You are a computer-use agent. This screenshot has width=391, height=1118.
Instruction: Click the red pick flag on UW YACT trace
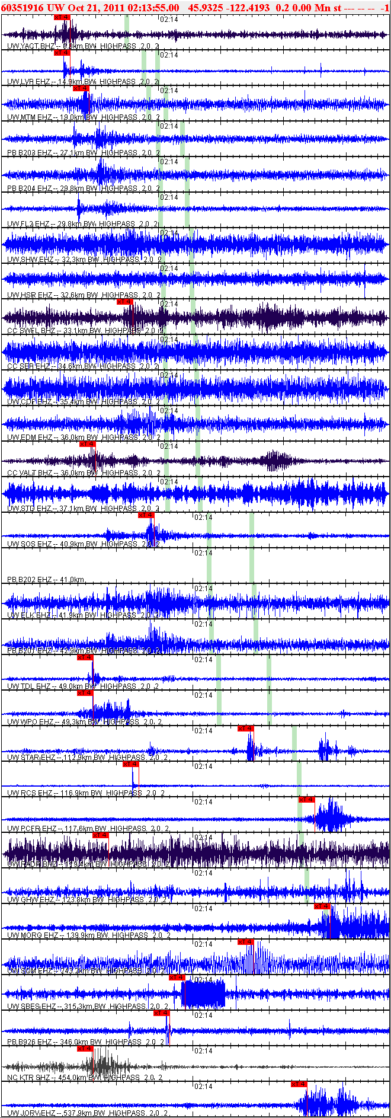coord(62,17)
